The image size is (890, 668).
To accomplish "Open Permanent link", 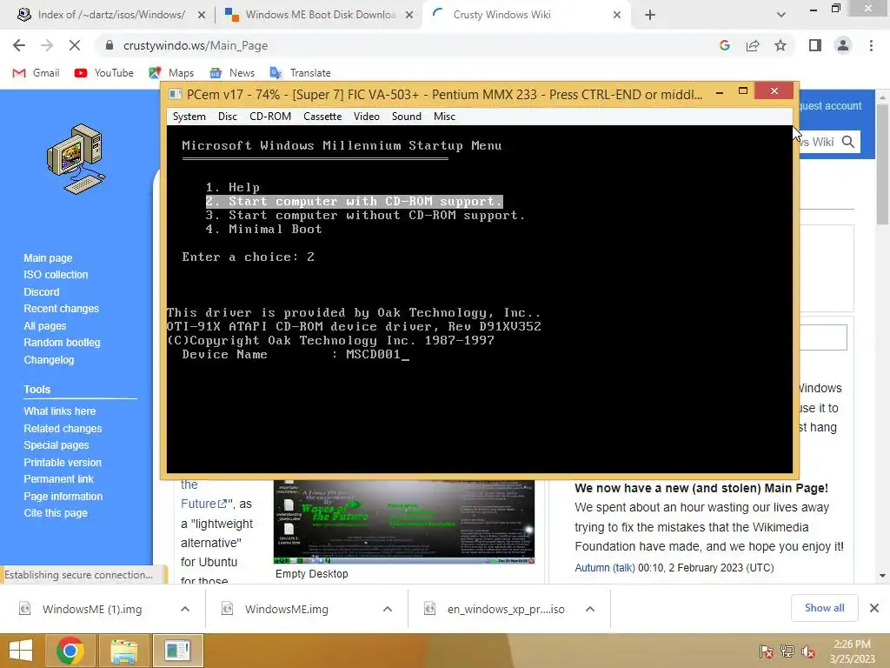I will [58, 479].
